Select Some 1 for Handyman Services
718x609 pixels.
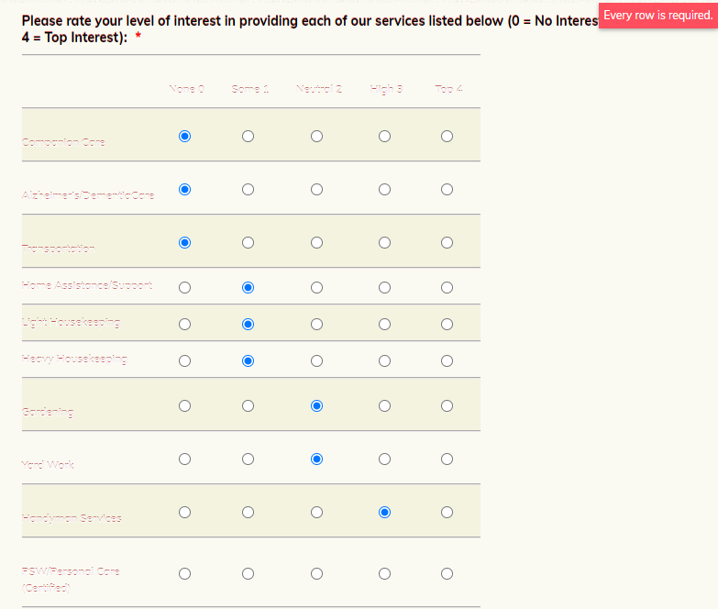(x=248, y=512)
